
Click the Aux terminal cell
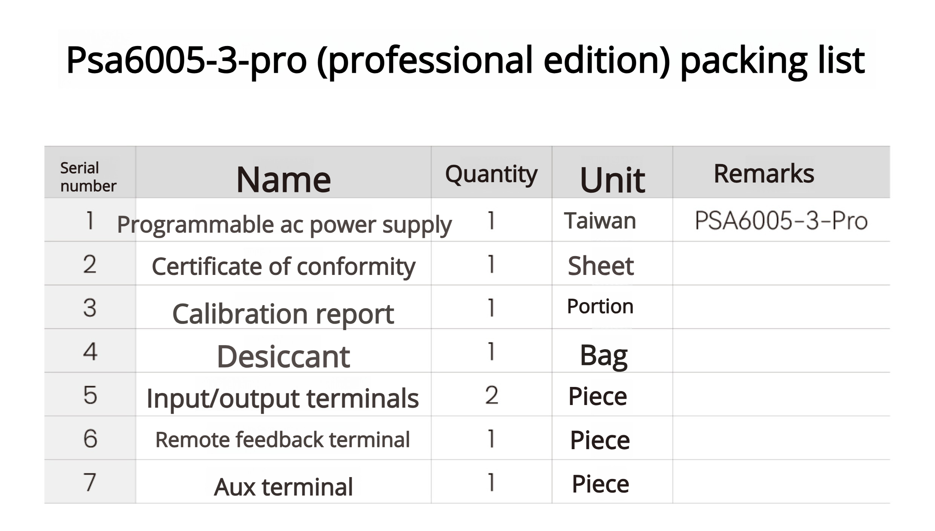(284, 487)
